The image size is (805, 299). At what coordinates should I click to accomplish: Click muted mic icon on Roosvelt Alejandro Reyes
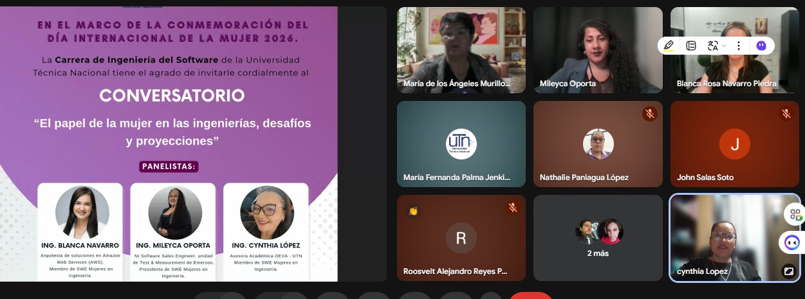tap(513, 208)
